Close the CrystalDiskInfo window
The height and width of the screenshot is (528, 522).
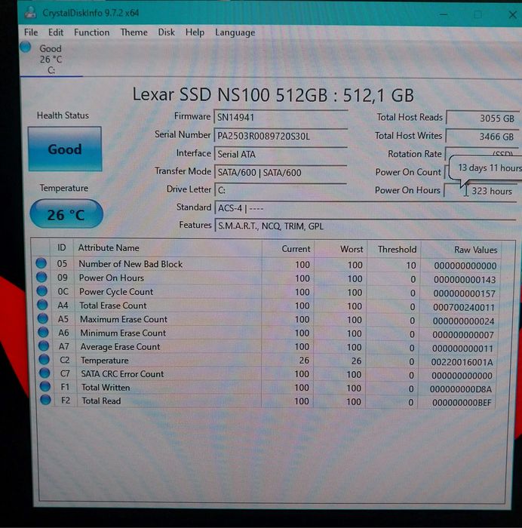click(512, 14)
